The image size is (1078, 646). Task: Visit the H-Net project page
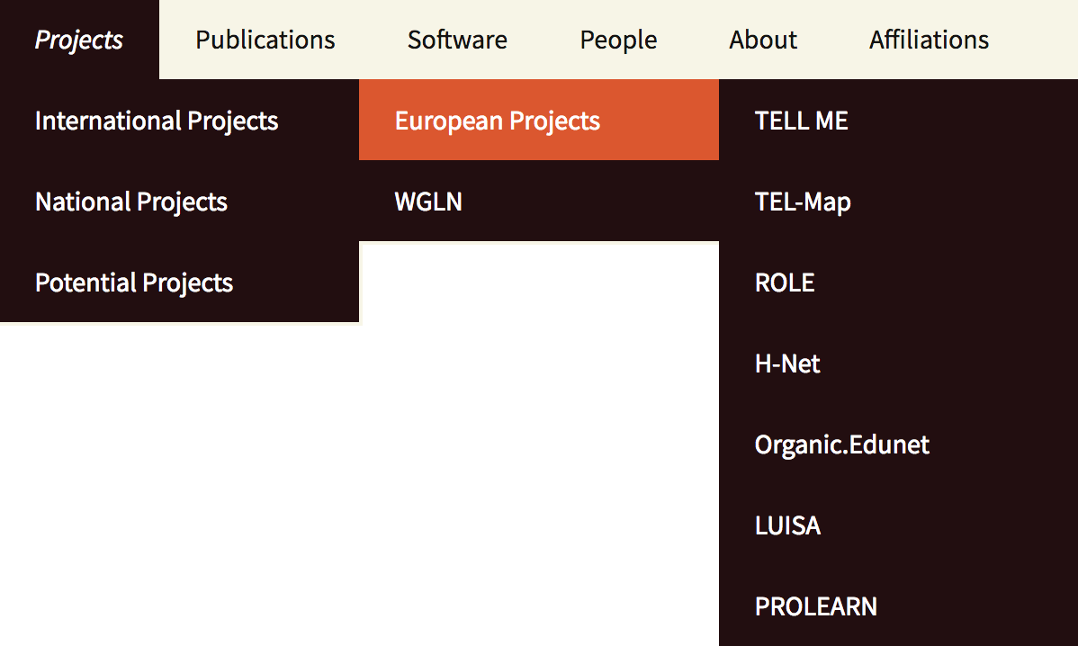point(787,363)
